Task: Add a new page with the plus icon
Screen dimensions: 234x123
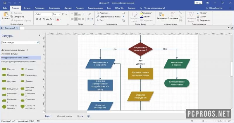Action: [89, 116]
